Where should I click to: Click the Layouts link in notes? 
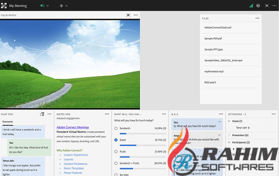click(68, 159)
